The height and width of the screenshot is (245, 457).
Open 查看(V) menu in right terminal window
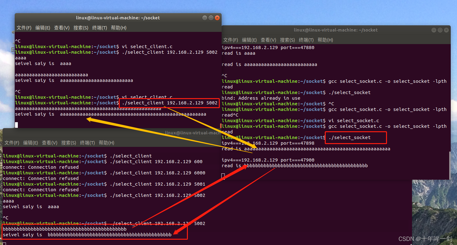click(x=269, y=40)
